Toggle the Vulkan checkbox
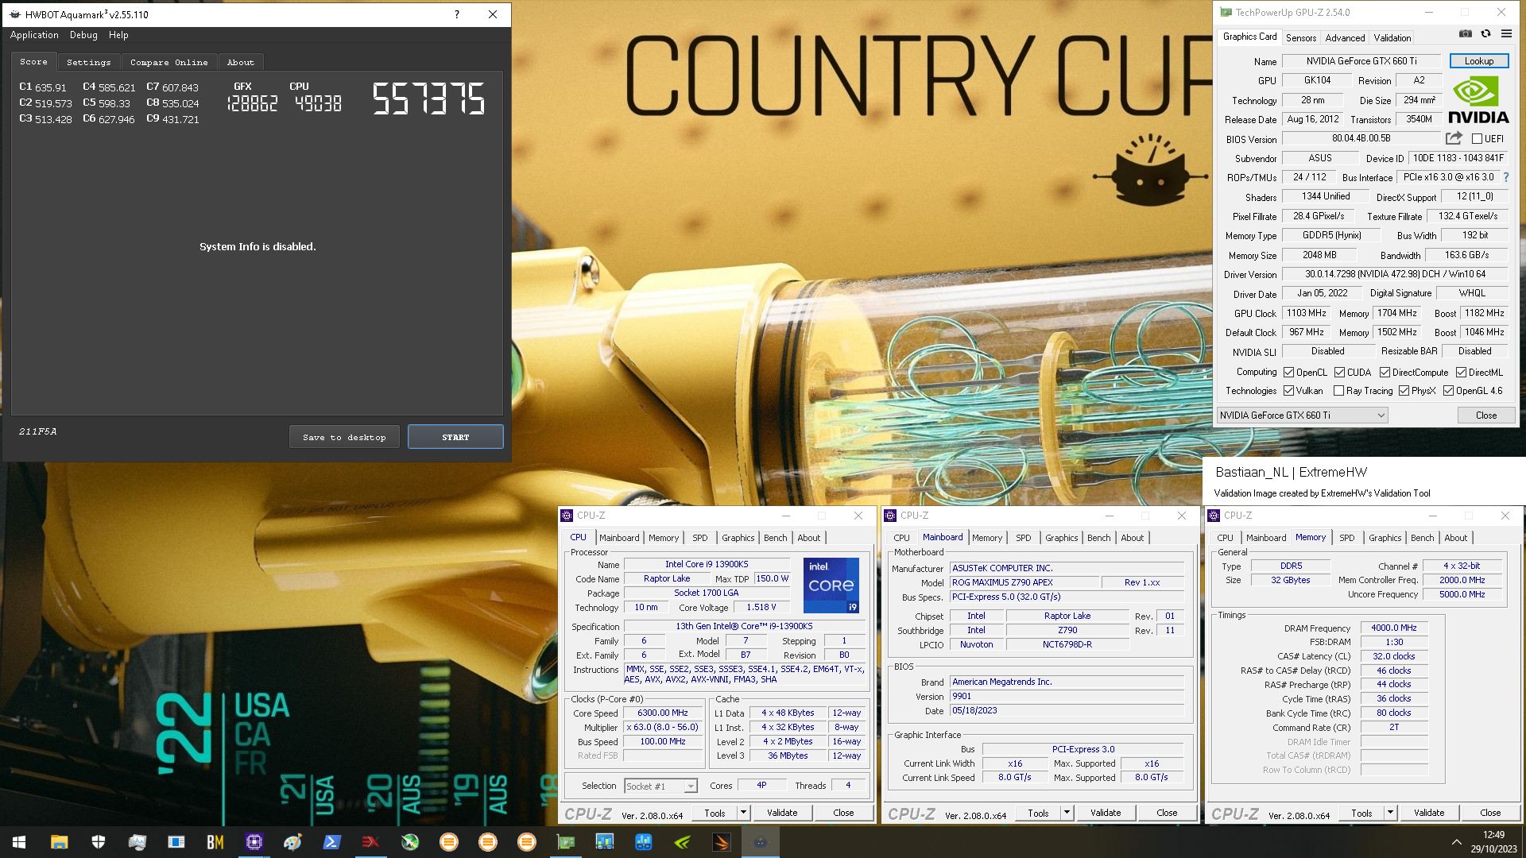Viewport: 1526px width, 858px height. tap(1288, 391)
